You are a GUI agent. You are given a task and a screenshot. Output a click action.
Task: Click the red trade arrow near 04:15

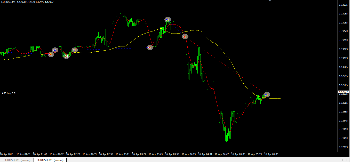[185, 37]
